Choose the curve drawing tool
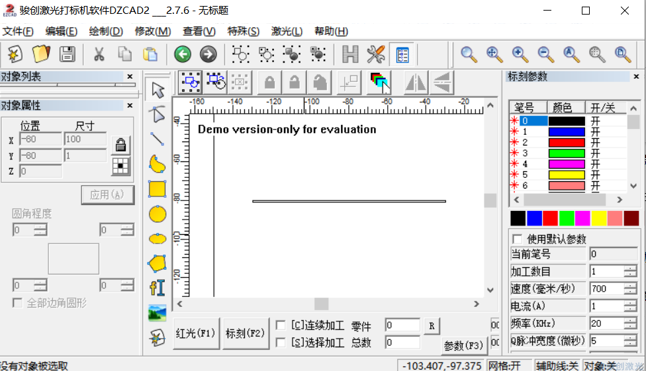 pyautogui.click(x=158, y=164)
